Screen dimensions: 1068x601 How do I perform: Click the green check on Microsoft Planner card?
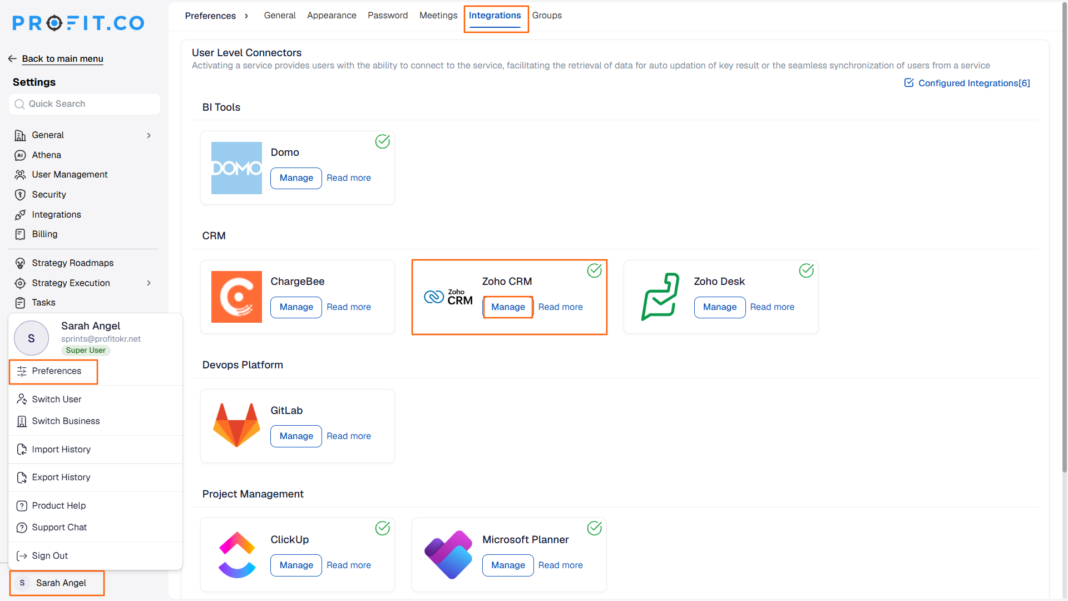click(595, 528)
